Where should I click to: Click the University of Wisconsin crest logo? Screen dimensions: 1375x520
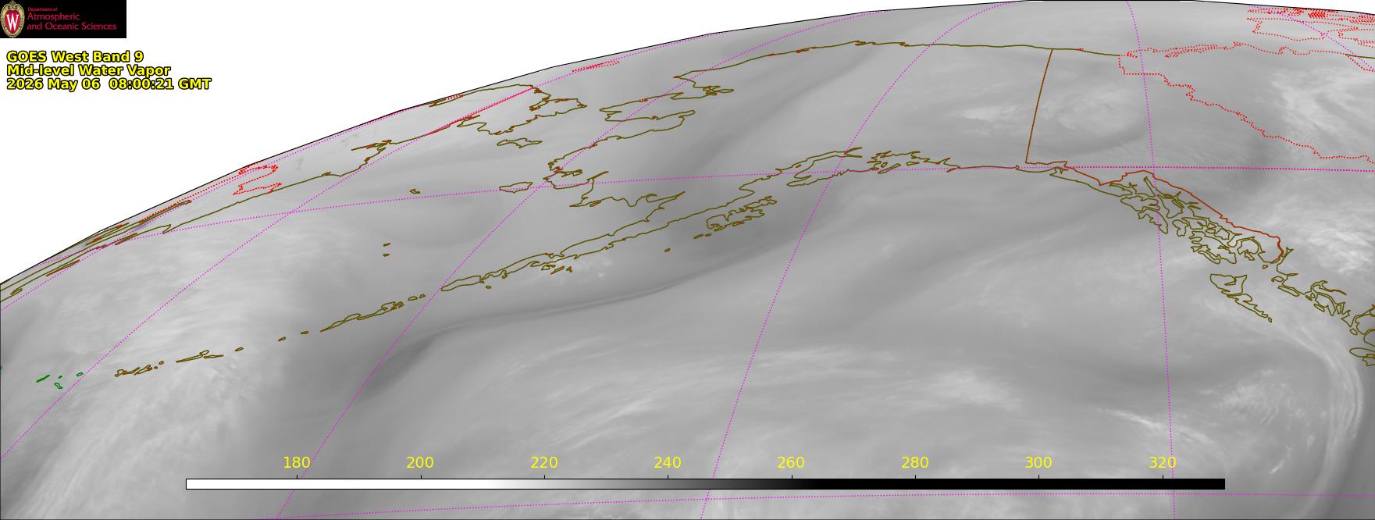[x=12, y=19]
